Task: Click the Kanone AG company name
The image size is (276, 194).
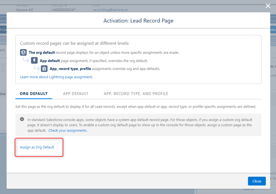Action: [x=24, y=9]
